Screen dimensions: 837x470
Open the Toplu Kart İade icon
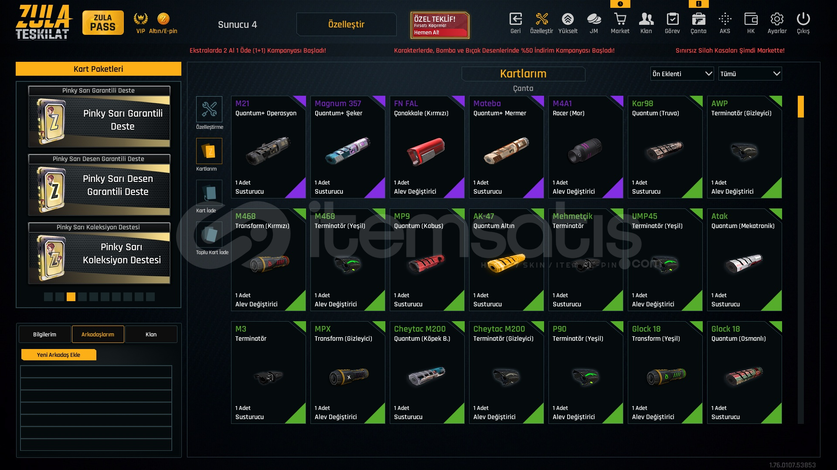(x=209, y=235)
